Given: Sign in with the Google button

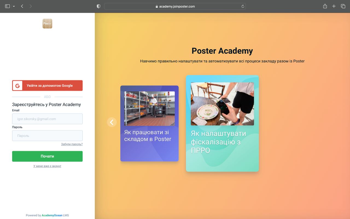Looking at the screenshot, I should [47, 86].
